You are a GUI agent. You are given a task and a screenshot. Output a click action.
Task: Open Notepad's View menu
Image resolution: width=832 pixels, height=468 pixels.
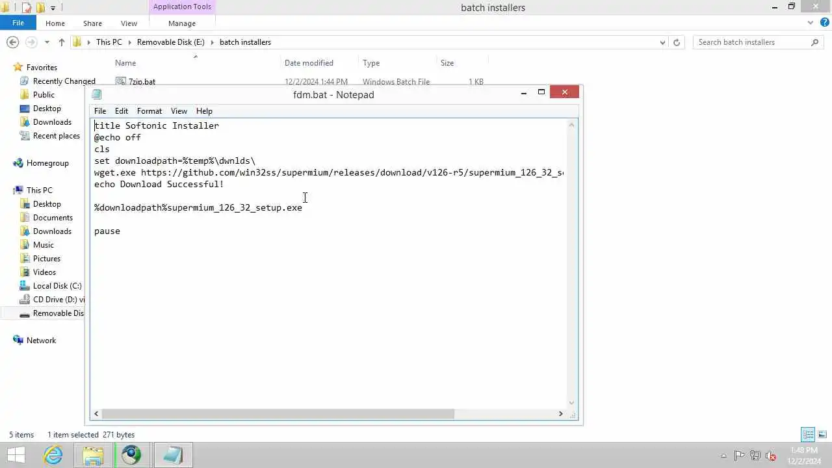tap(179, 111)
